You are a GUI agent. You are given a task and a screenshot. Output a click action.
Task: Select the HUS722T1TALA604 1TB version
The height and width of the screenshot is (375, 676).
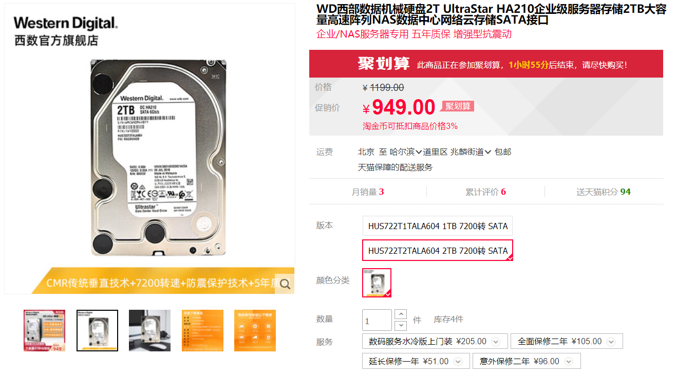click(438, 226)
